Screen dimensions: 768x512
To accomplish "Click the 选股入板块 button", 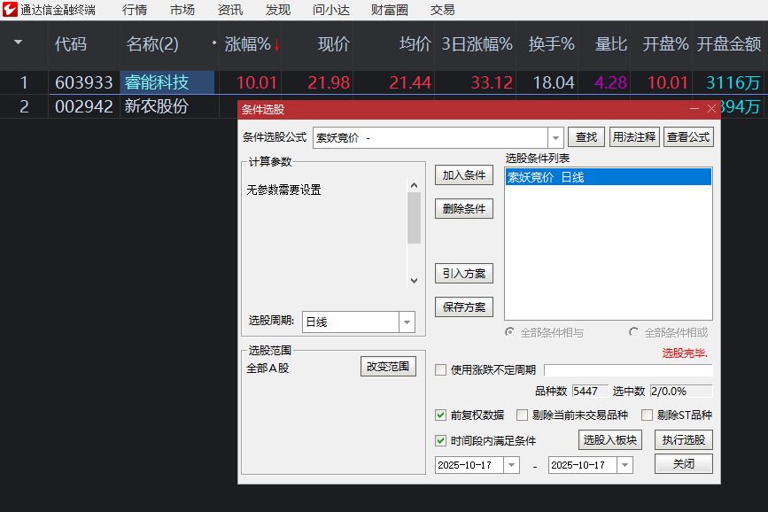I will coord(609,439).
